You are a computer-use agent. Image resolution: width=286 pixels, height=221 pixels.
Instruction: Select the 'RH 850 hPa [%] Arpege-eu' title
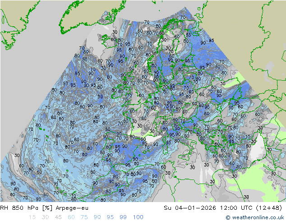click(x=44, y=208)
